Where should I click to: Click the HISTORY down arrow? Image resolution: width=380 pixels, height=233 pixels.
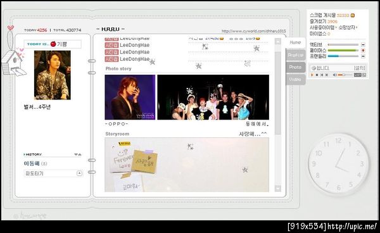click(76, 154)
